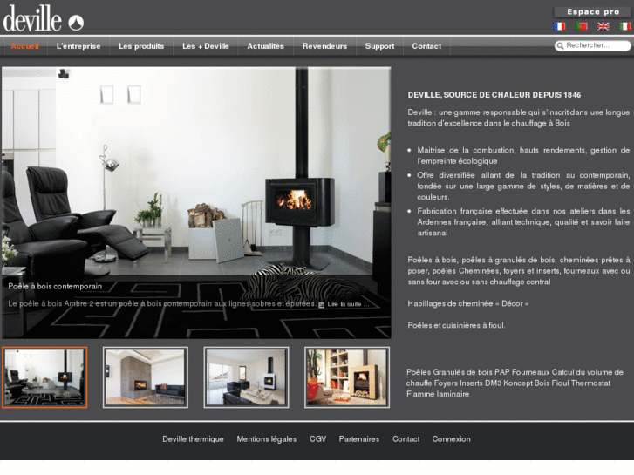Click bullet text starting Maitrise de la combustion
The width and height of the screenshot is (634, 475).
pos(523,156)
